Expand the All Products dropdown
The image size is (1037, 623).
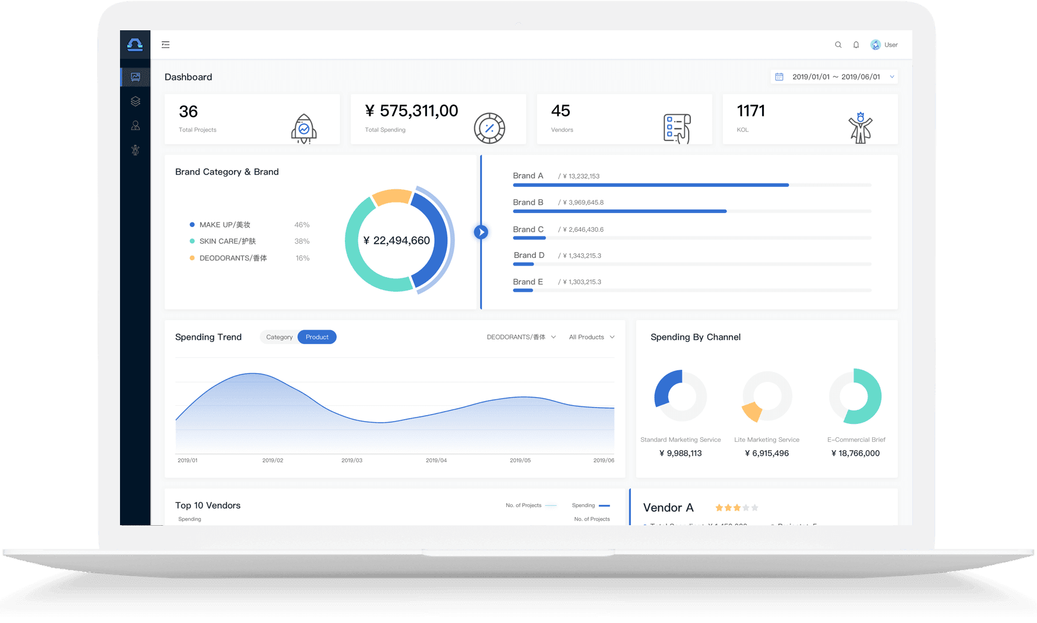[592, 337]
